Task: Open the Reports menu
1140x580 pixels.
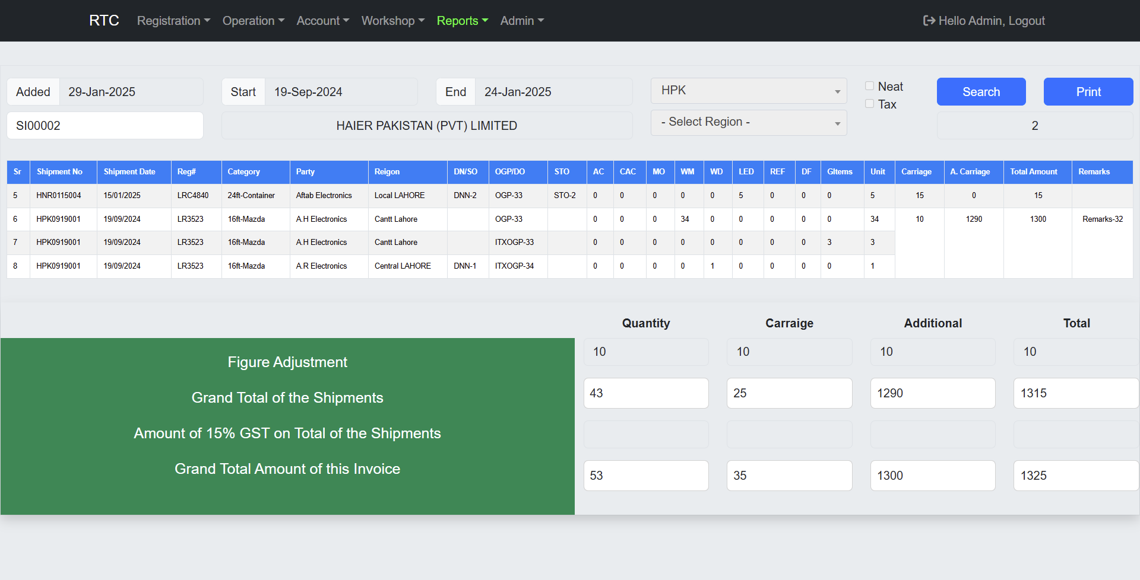Action: point(462,21)
